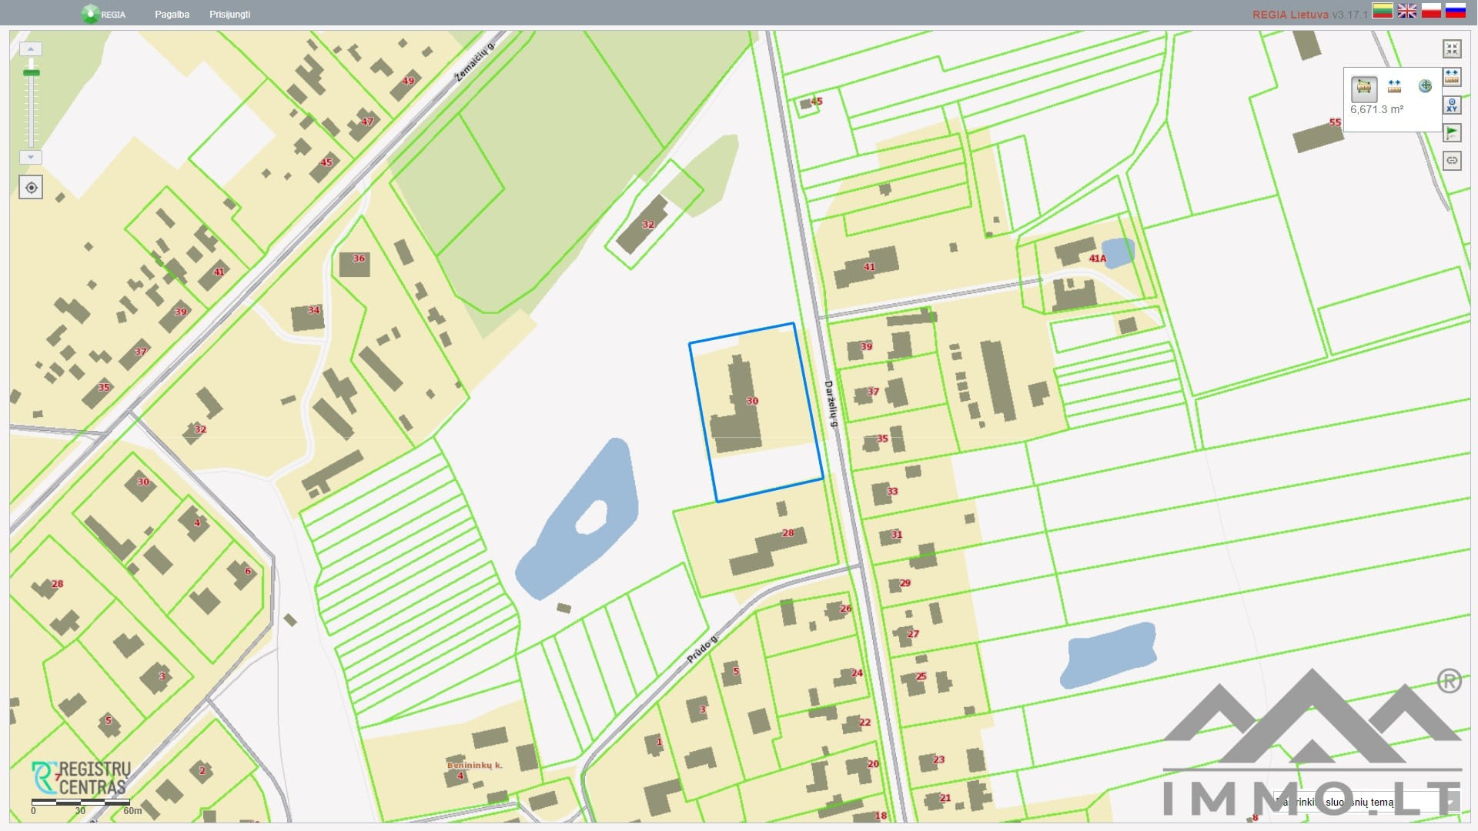Click the globe crosshair locate icon

pos(1425,86)
